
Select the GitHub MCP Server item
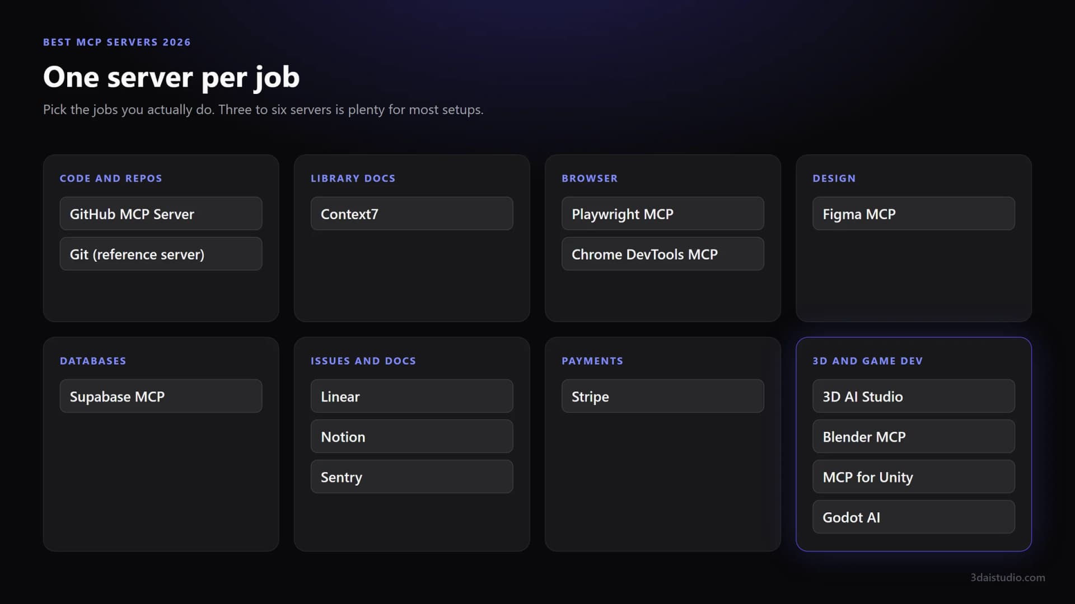click(161, 214)
